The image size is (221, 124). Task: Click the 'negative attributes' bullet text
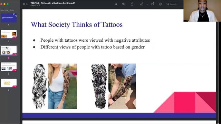click(132, 40)
